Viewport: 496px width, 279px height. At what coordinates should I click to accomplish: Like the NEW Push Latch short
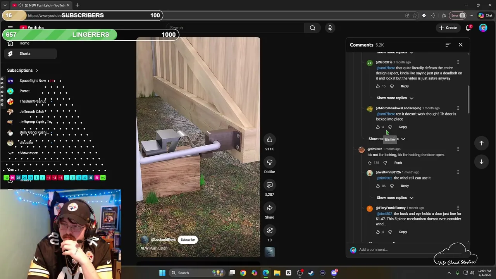269,139
